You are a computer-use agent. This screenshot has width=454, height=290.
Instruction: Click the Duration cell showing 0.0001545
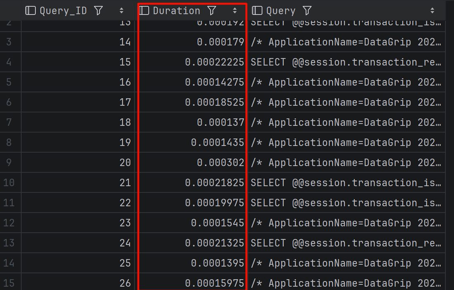click(x=192, y=223)
